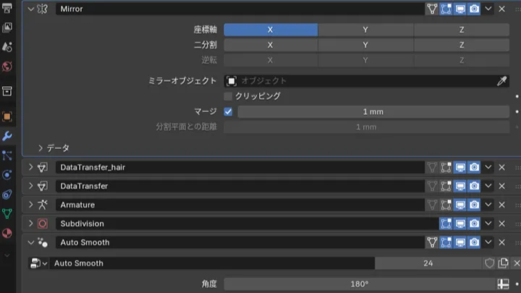Select the Modifiers wrench tab
The height and width of the screenshot is (293, 521).
7,136
